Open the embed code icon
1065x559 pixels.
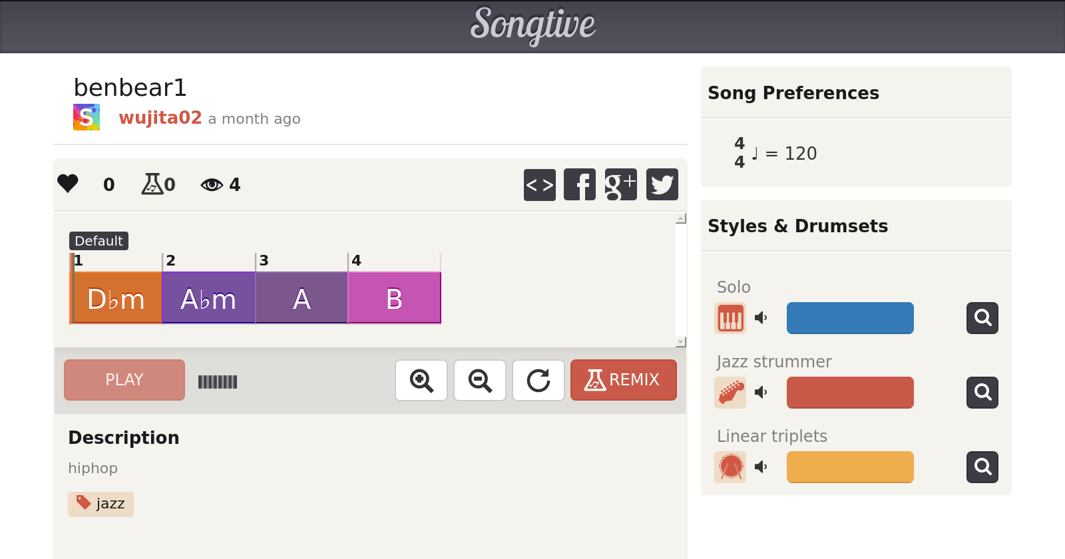tap(540, 184)
